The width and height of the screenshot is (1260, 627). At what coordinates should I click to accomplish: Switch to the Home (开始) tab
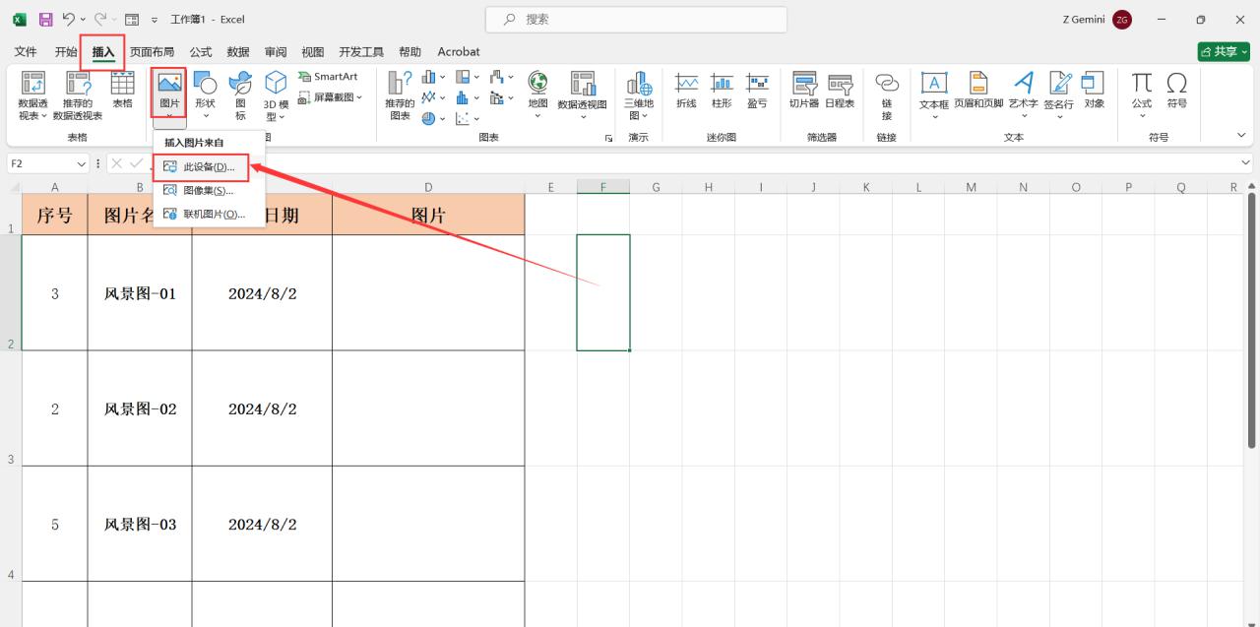pos(66,52)
